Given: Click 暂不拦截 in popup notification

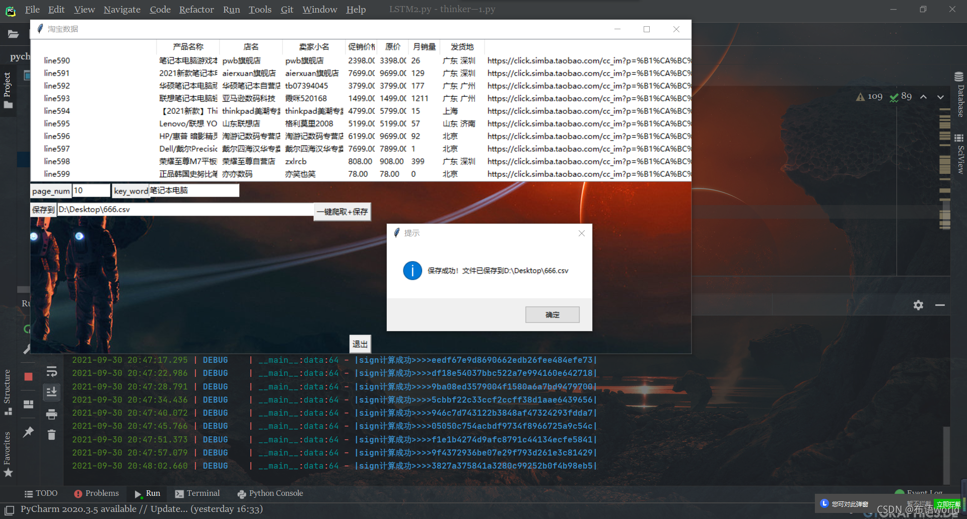Looking at the screenshot, I should coord(919,504).
